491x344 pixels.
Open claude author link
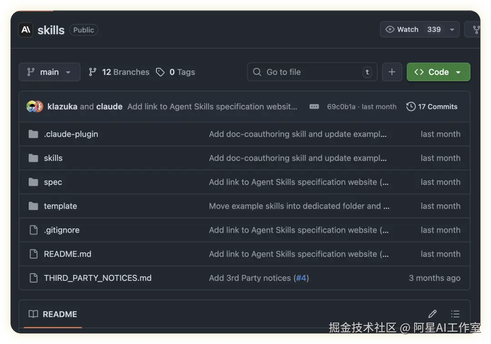point(109,106)
